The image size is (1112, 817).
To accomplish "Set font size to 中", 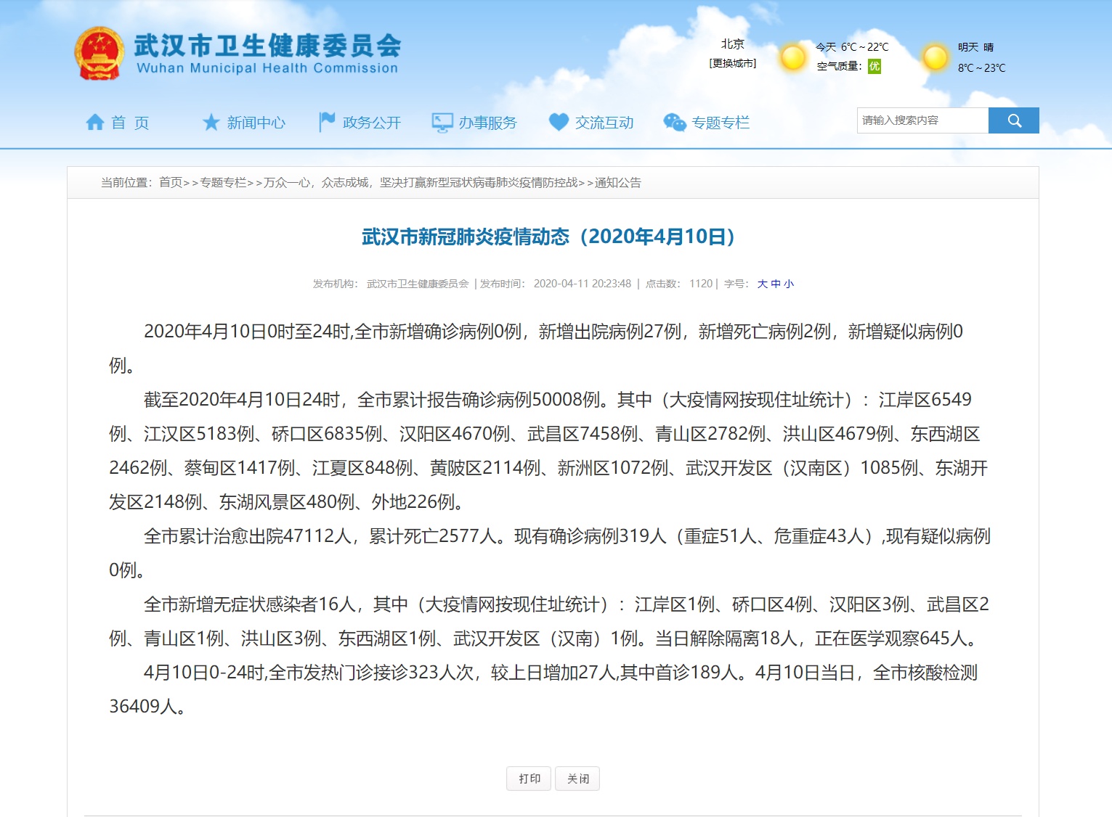I will tap(776, 284).
